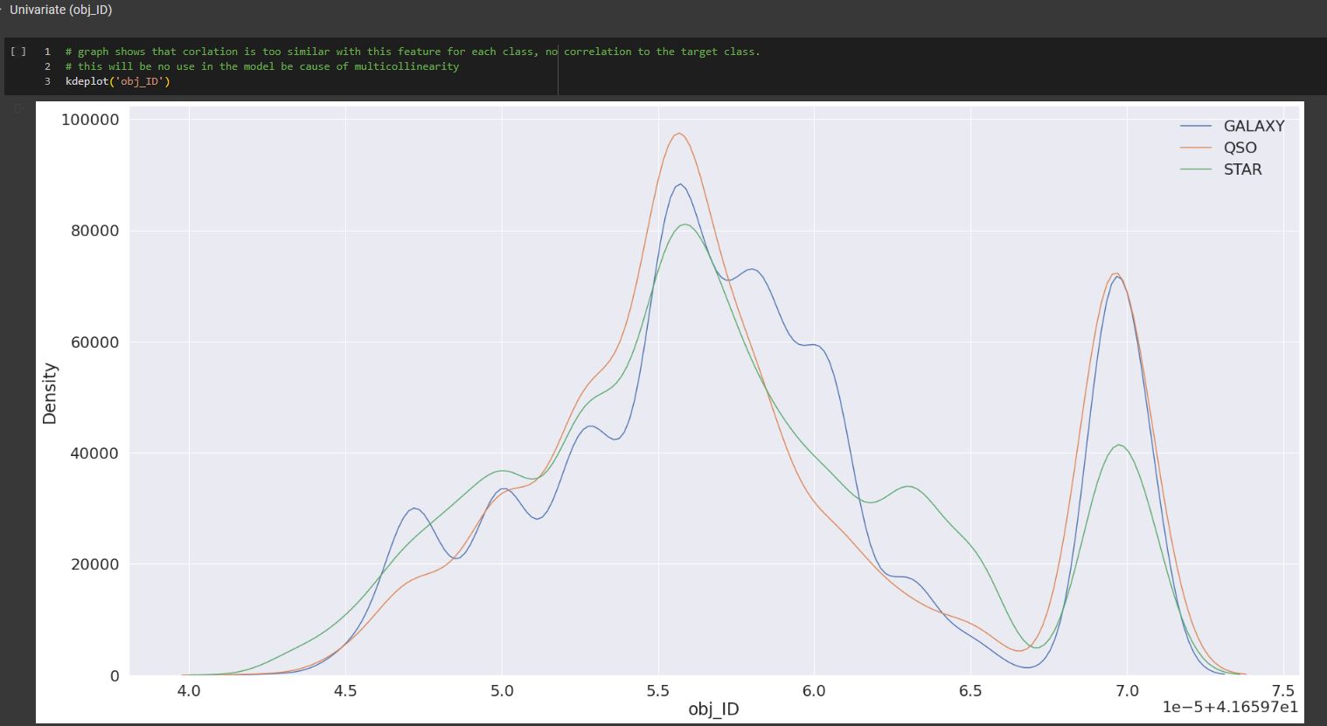This screenshot has height=726, width=1327.
Task: Click line number 3 in the code cell
Action: pyautogui.click(x=48, y=81)
